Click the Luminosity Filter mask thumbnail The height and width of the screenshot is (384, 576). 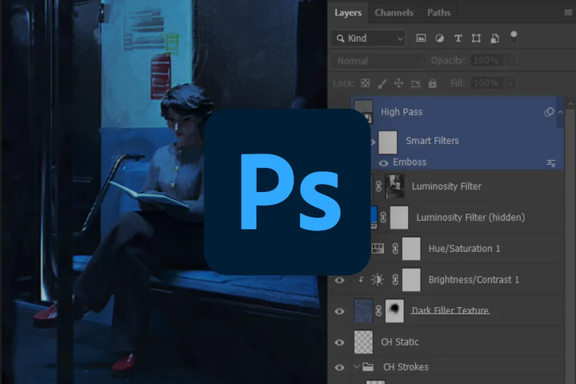point(395,186)
